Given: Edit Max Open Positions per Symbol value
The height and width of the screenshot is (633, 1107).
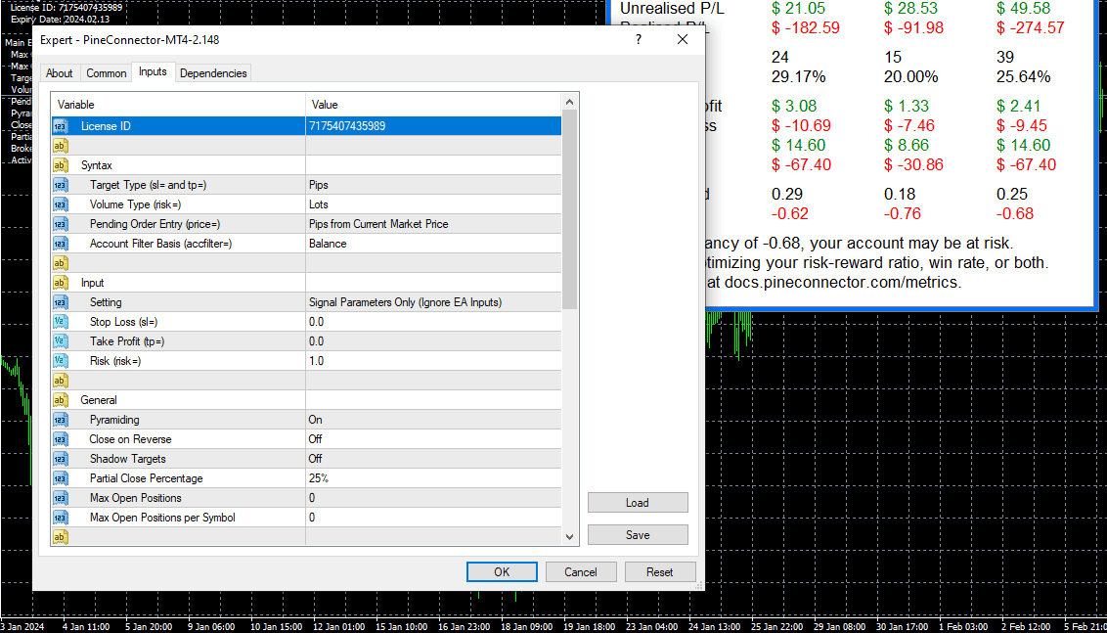Looking at the screenshot, I should pos(433,518).
